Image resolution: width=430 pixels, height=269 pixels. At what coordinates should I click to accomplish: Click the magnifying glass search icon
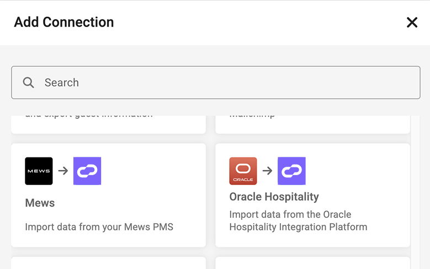tap(29, 82)
